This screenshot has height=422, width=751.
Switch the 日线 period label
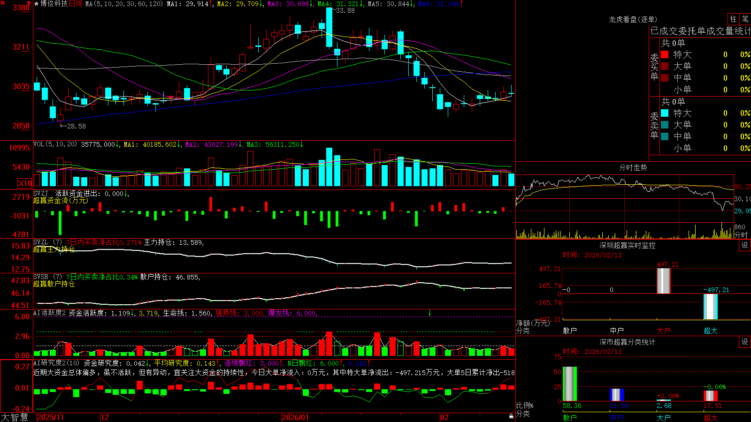pyautogui.click(x=76, y=4)
